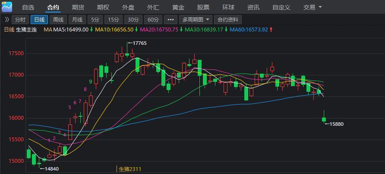Click the green sequence number 9 marker

91,81
